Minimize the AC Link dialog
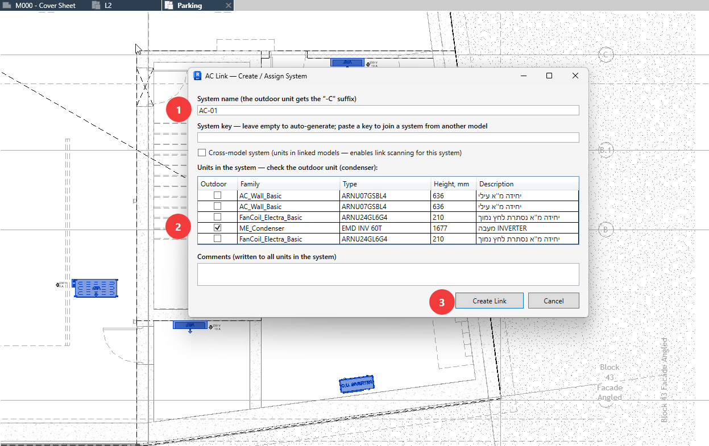709x446 pixels. pos(523,76)
